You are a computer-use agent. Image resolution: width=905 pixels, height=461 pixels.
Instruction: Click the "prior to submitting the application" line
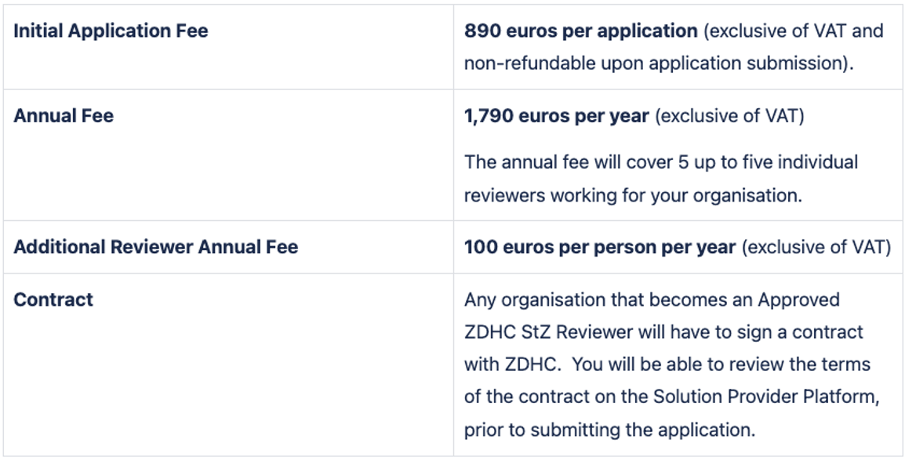tap(609, 430)
